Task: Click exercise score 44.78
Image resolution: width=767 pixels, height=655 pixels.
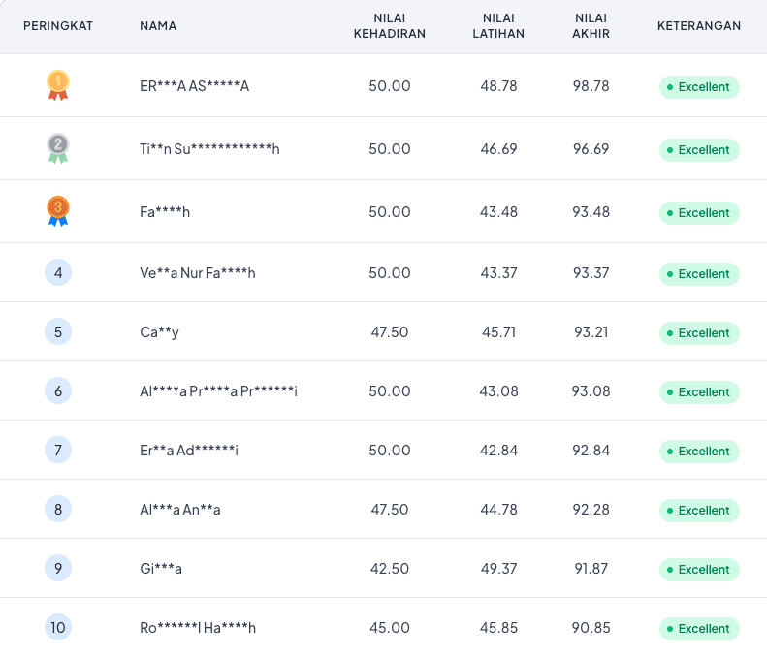Action: [x=498, y=510]
